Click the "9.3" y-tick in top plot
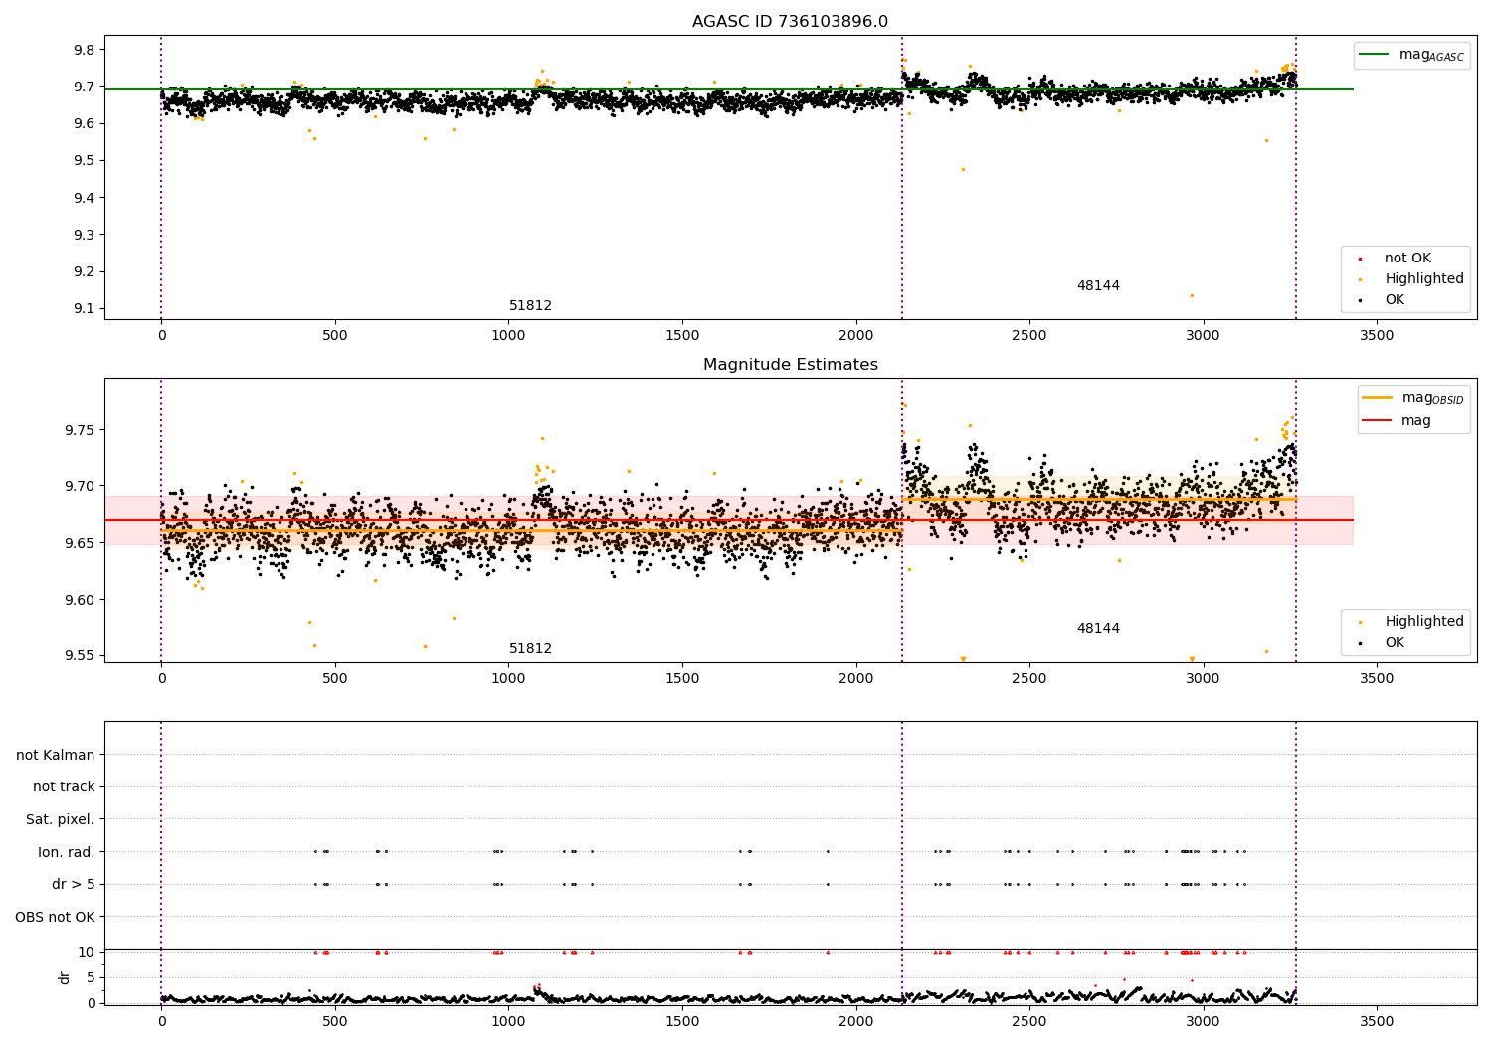This screenshot has height=1044, width=1492. [x=84, y=236]
